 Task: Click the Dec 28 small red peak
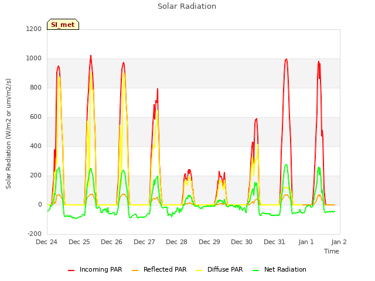(189, 170)
